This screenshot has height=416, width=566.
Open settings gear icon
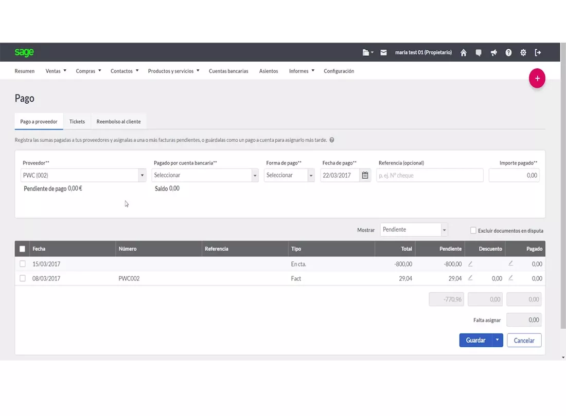point(523,52)
